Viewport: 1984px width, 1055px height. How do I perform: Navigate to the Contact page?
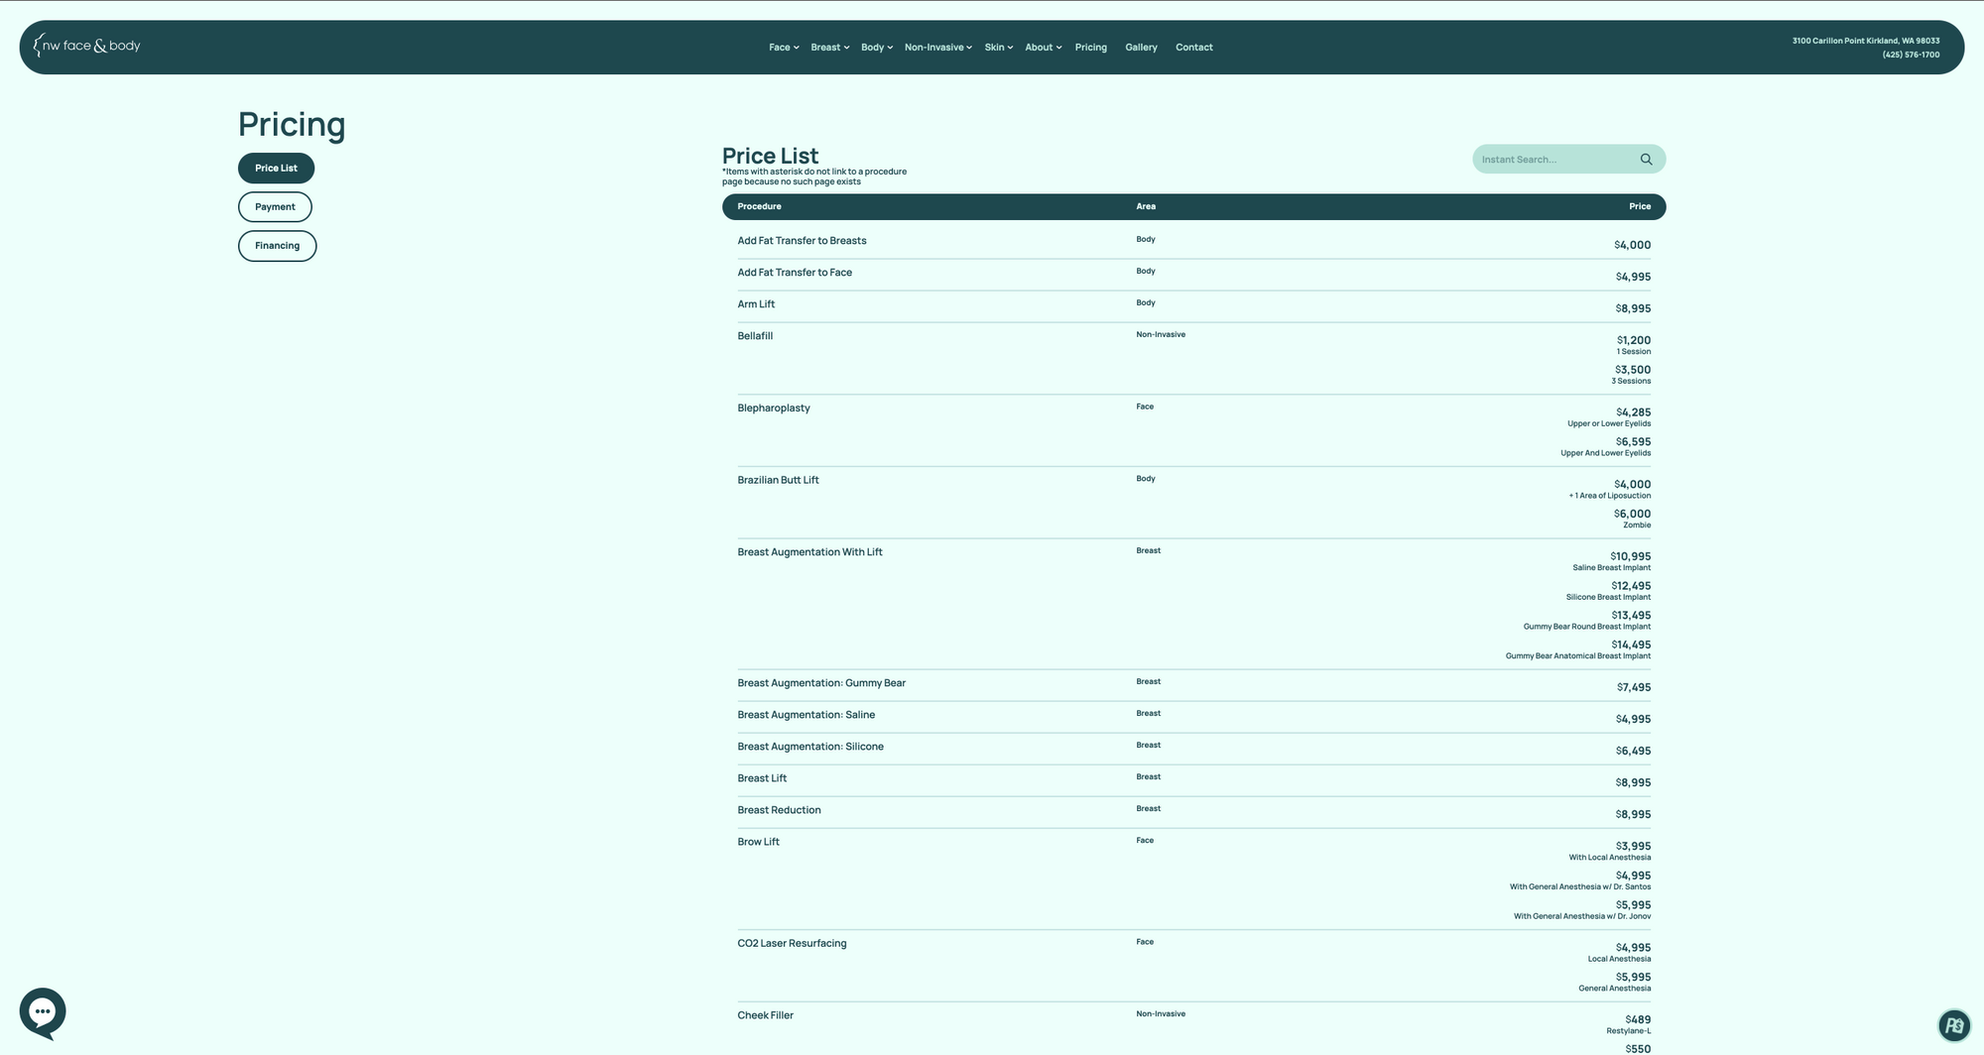point(1193,48)
